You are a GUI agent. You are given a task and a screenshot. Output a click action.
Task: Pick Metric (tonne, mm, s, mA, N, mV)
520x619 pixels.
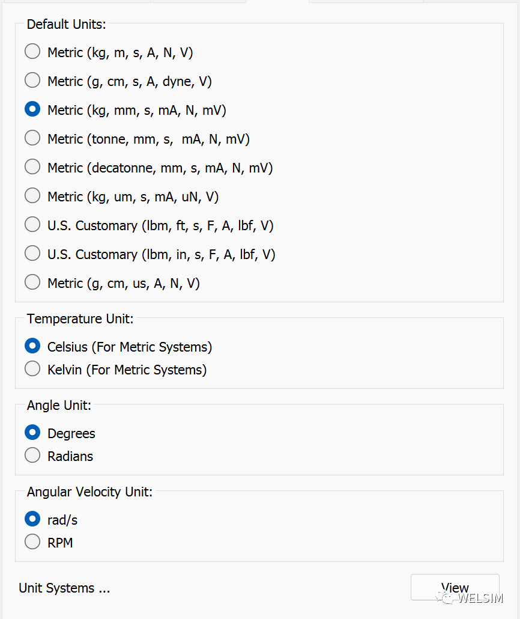(32, 138)
